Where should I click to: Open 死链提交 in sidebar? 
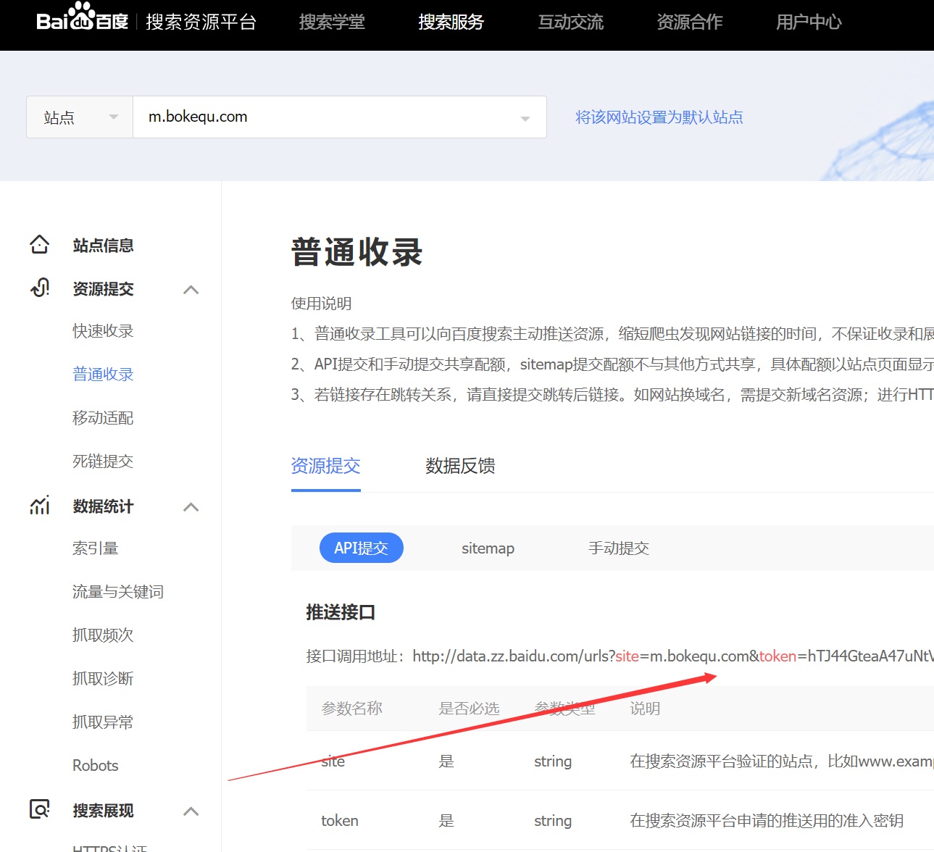[x=103, y=461]
